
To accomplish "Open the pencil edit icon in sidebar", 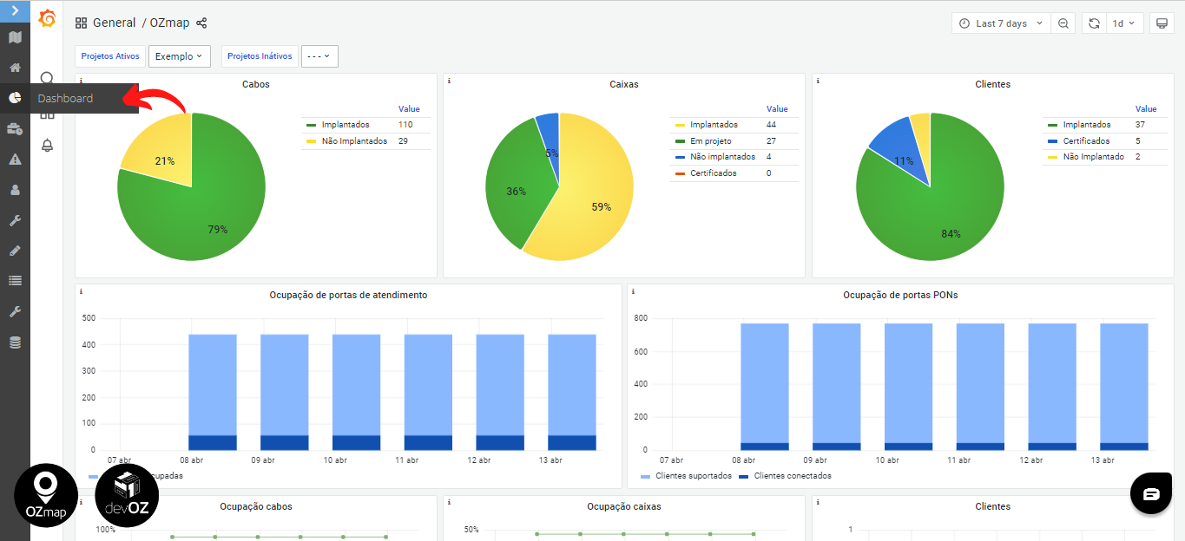I will [15, 251].
